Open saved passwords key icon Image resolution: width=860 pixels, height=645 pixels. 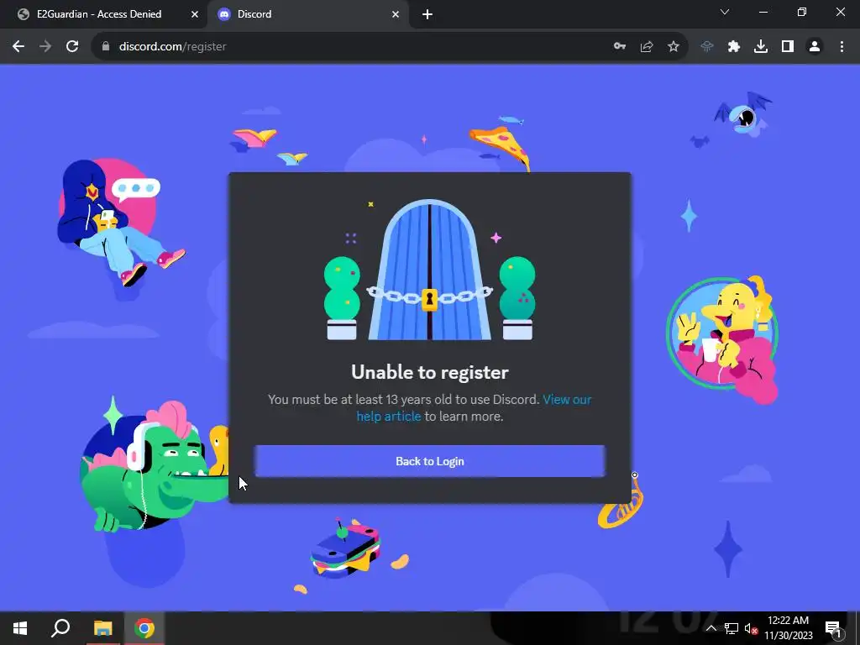pyautogui.click(x=620, y=47)
